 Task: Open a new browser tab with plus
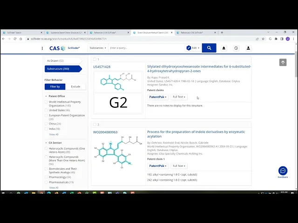pos(222,33)
